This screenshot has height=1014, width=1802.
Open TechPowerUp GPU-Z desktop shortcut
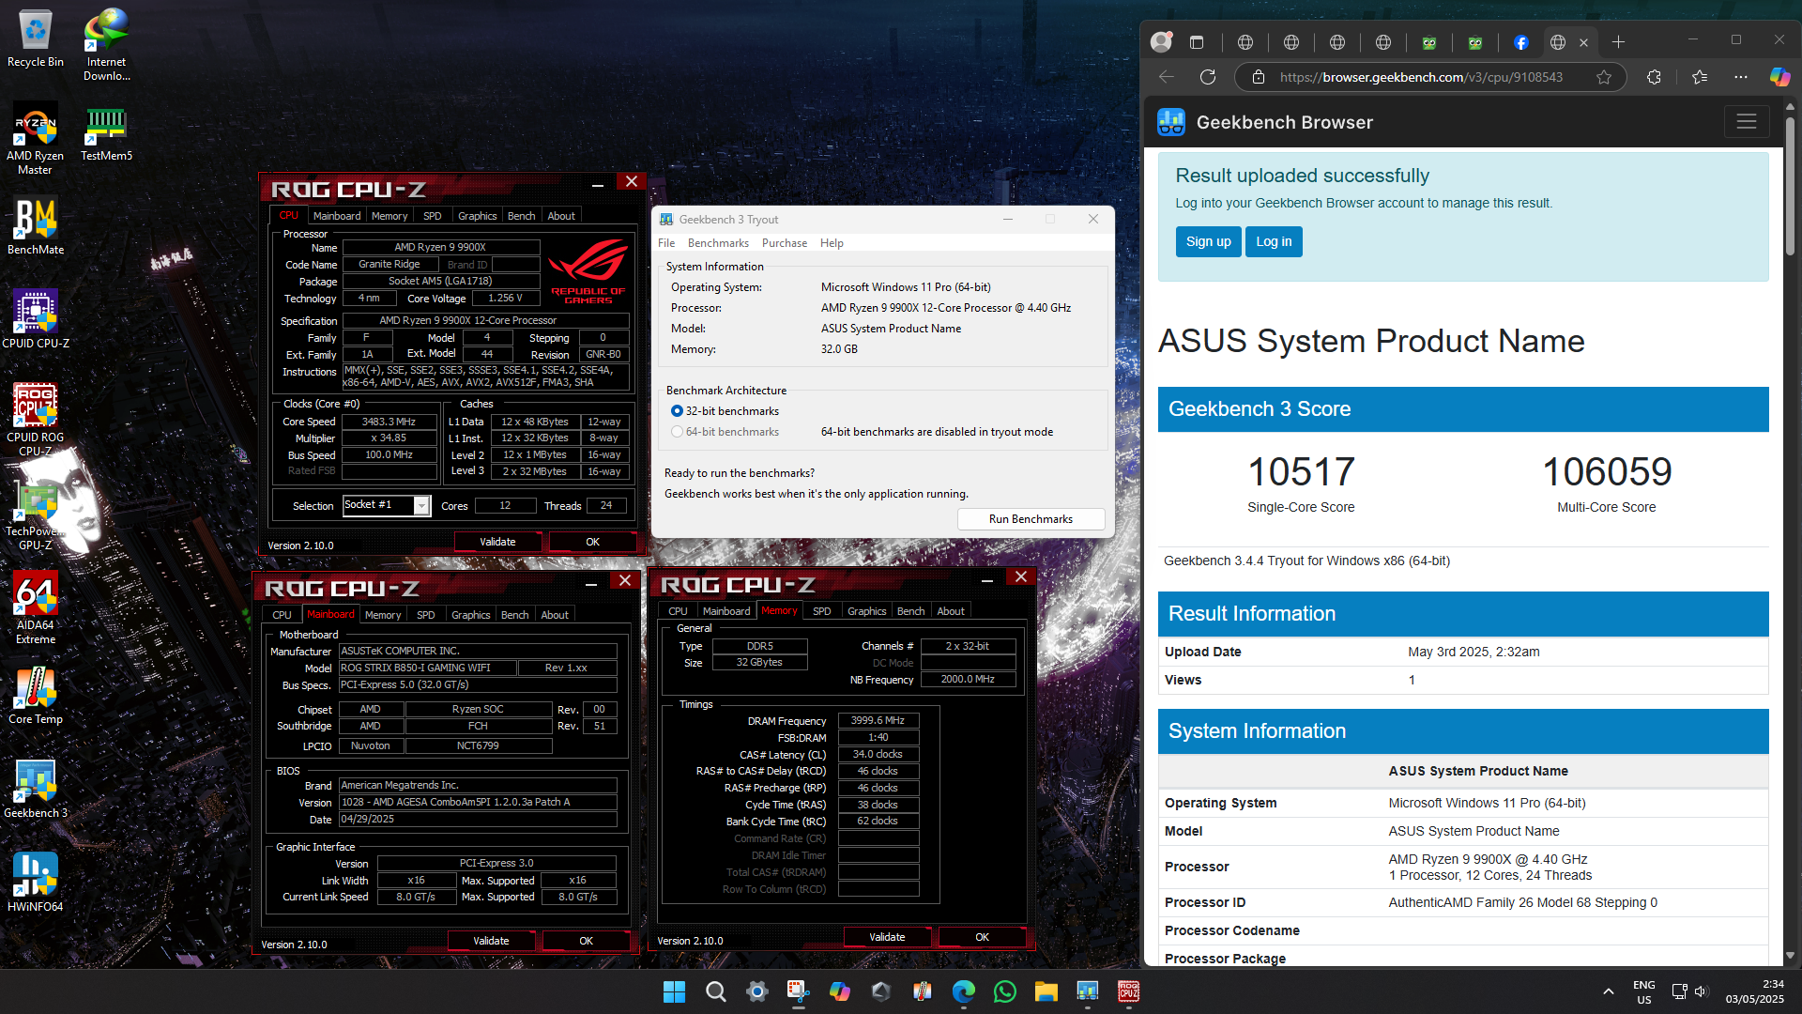point(36,514)
